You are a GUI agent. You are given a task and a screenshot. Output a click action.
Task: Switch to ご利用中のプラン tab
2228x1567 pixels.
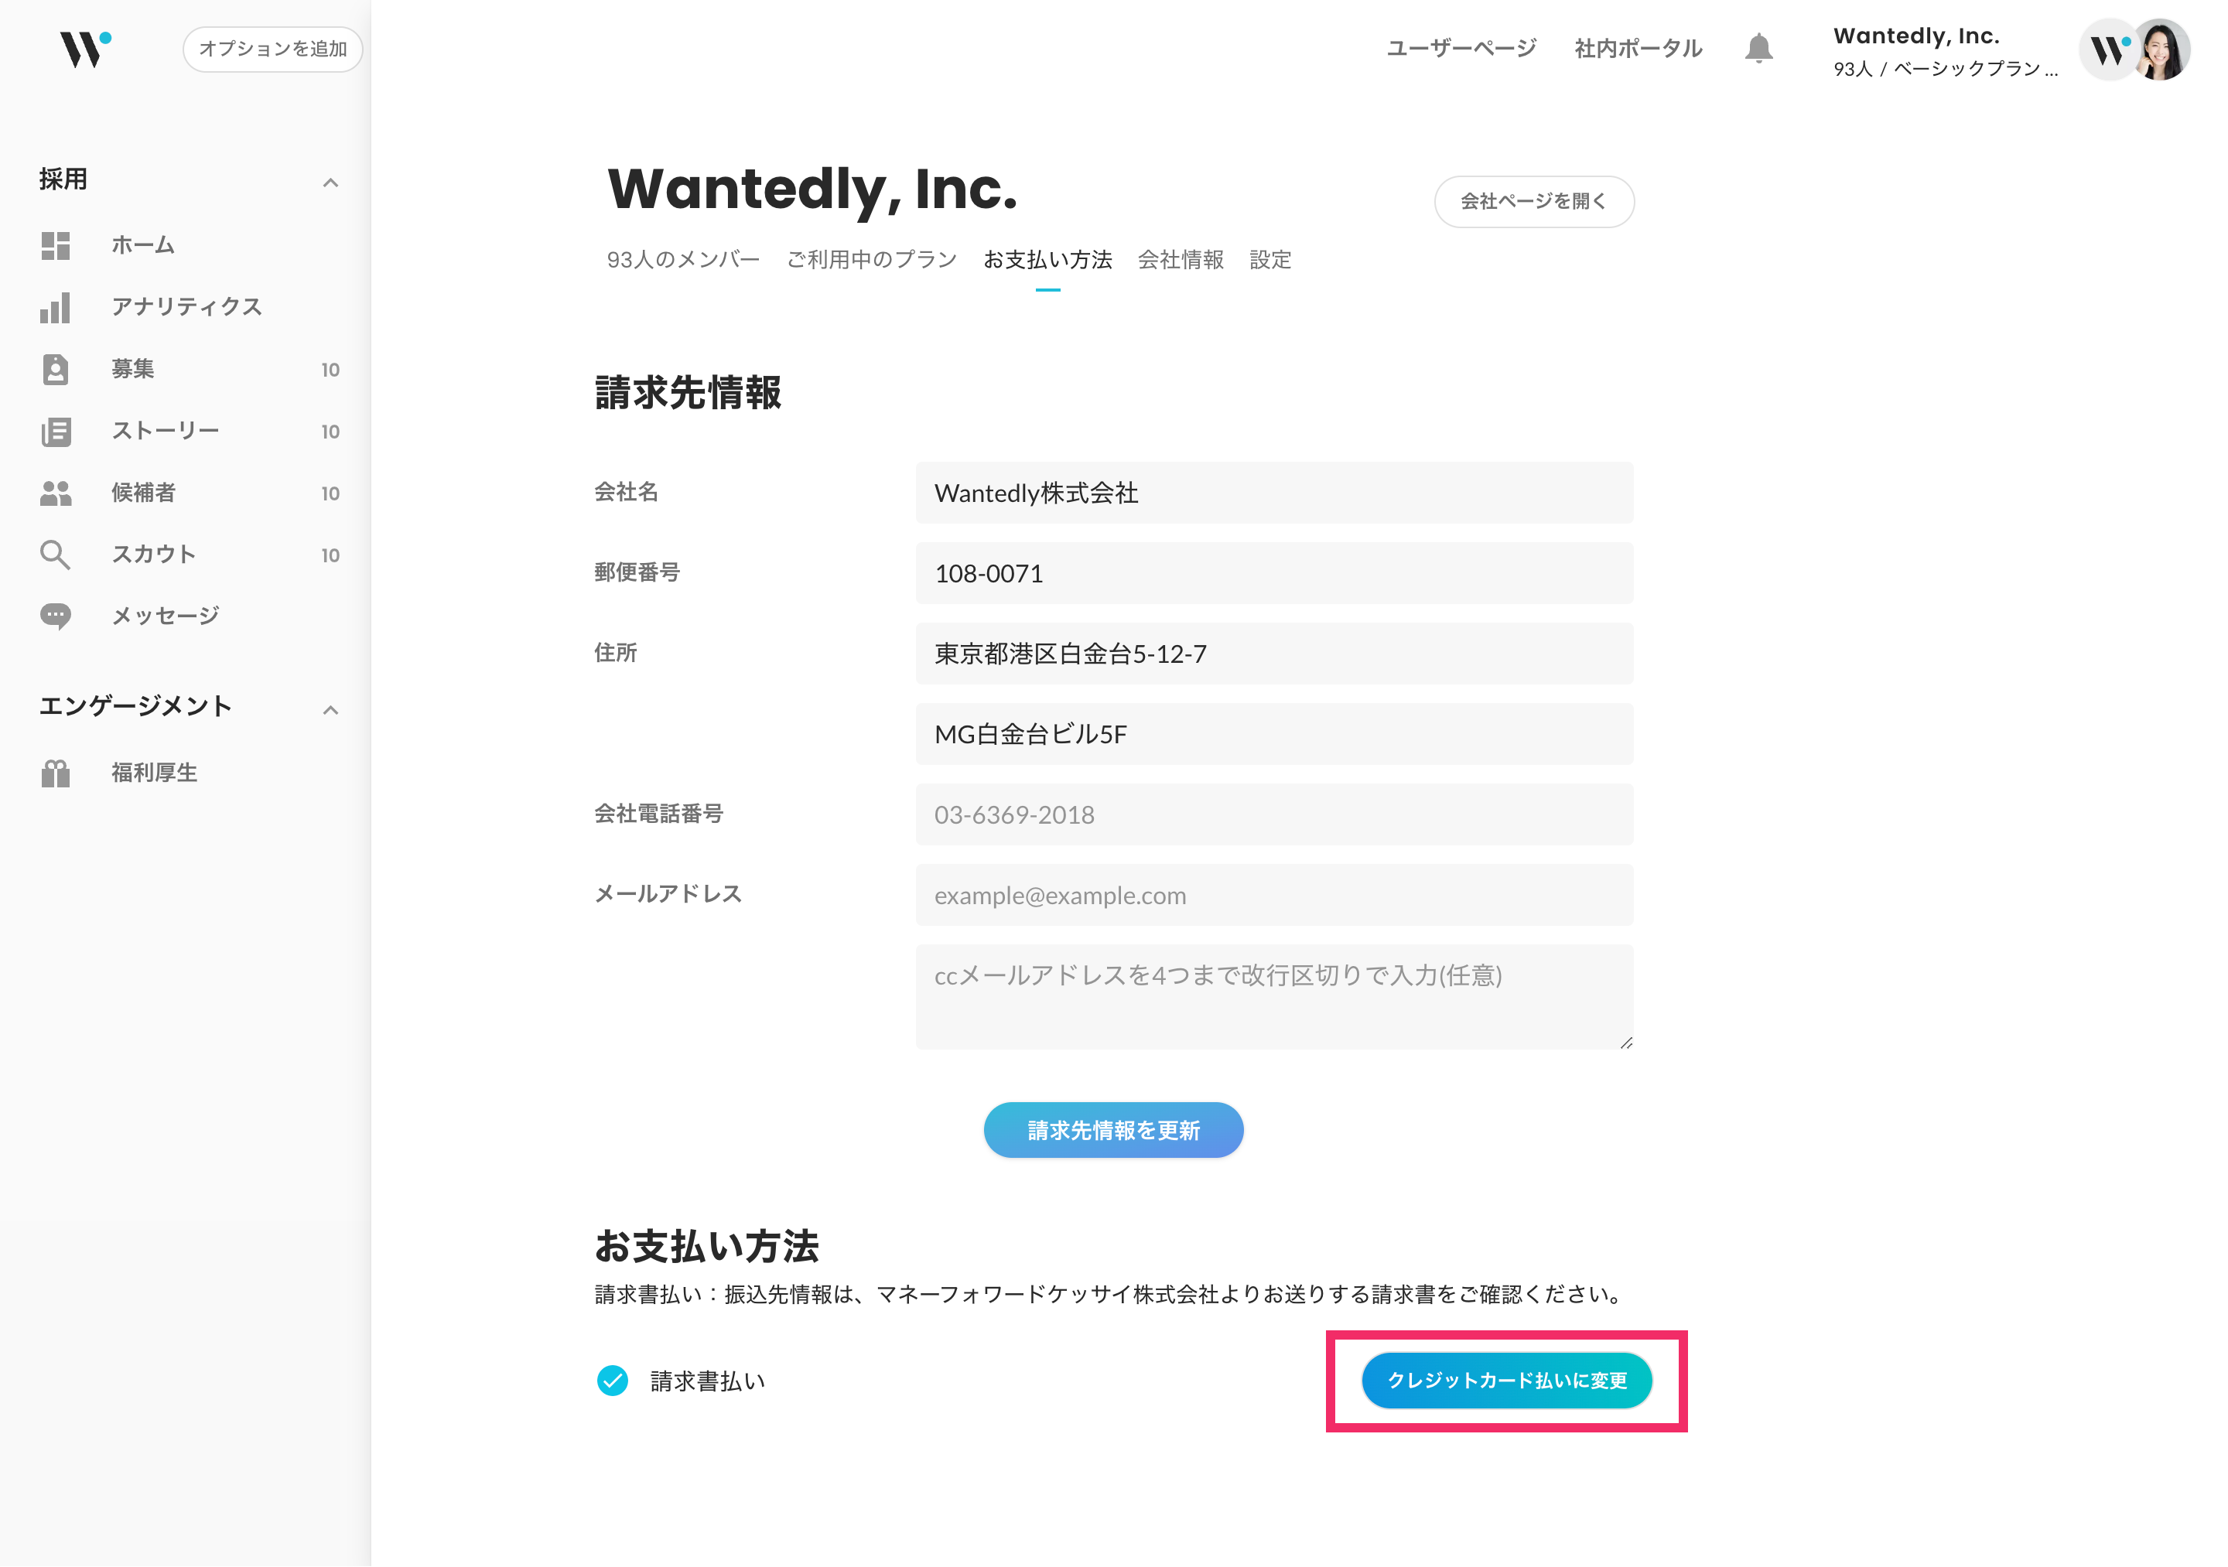(x=871, y=260)
